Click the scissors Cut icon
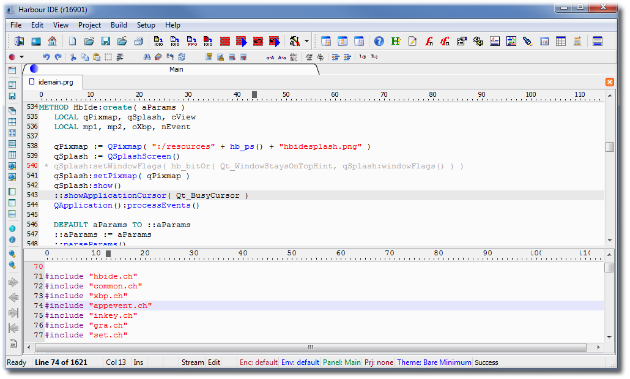Image resolution: width=630 pixels, height=379 pixels. (73, 57)
